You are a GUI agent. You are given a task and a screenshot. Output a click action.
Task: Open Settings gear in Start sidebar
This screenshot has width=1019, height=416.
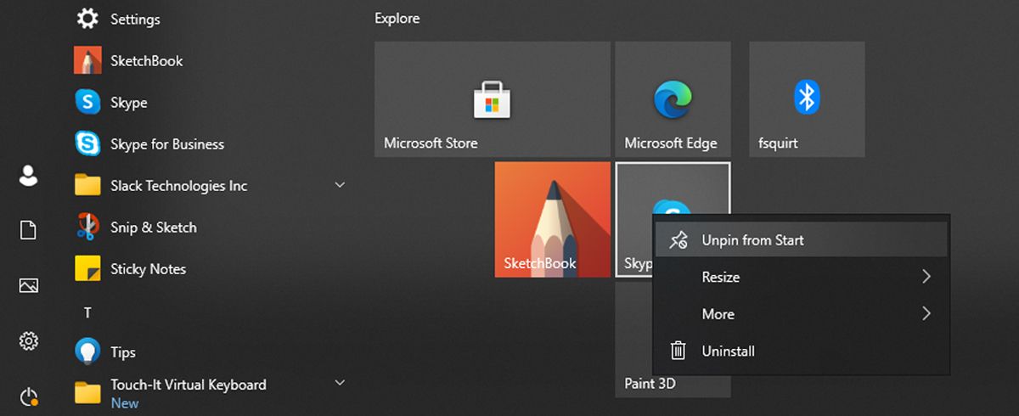pyautogui.click(x=28, y=341)
